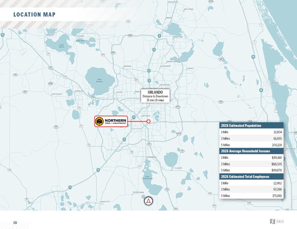Screen dimensions: 297x229
Task: Click the Lake Apopka label on the map
Action: pyautogui.click(x=99, y=80)
